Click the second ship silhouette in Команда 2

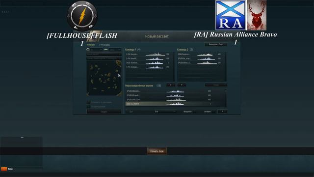click(x=206, y=59)
